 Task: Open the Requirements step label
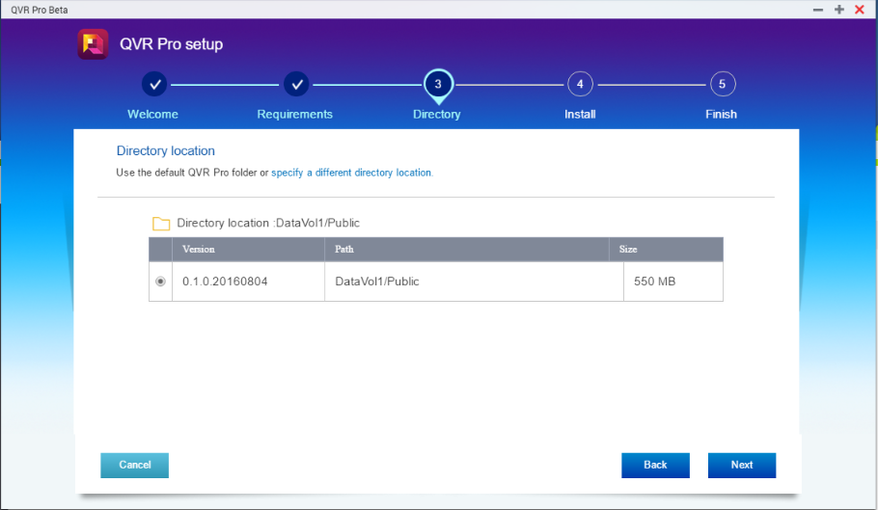(294, 114)
